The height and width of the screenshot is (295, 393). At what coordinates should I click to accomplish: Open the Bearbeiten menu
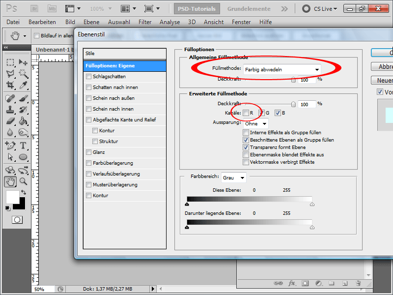42,22
